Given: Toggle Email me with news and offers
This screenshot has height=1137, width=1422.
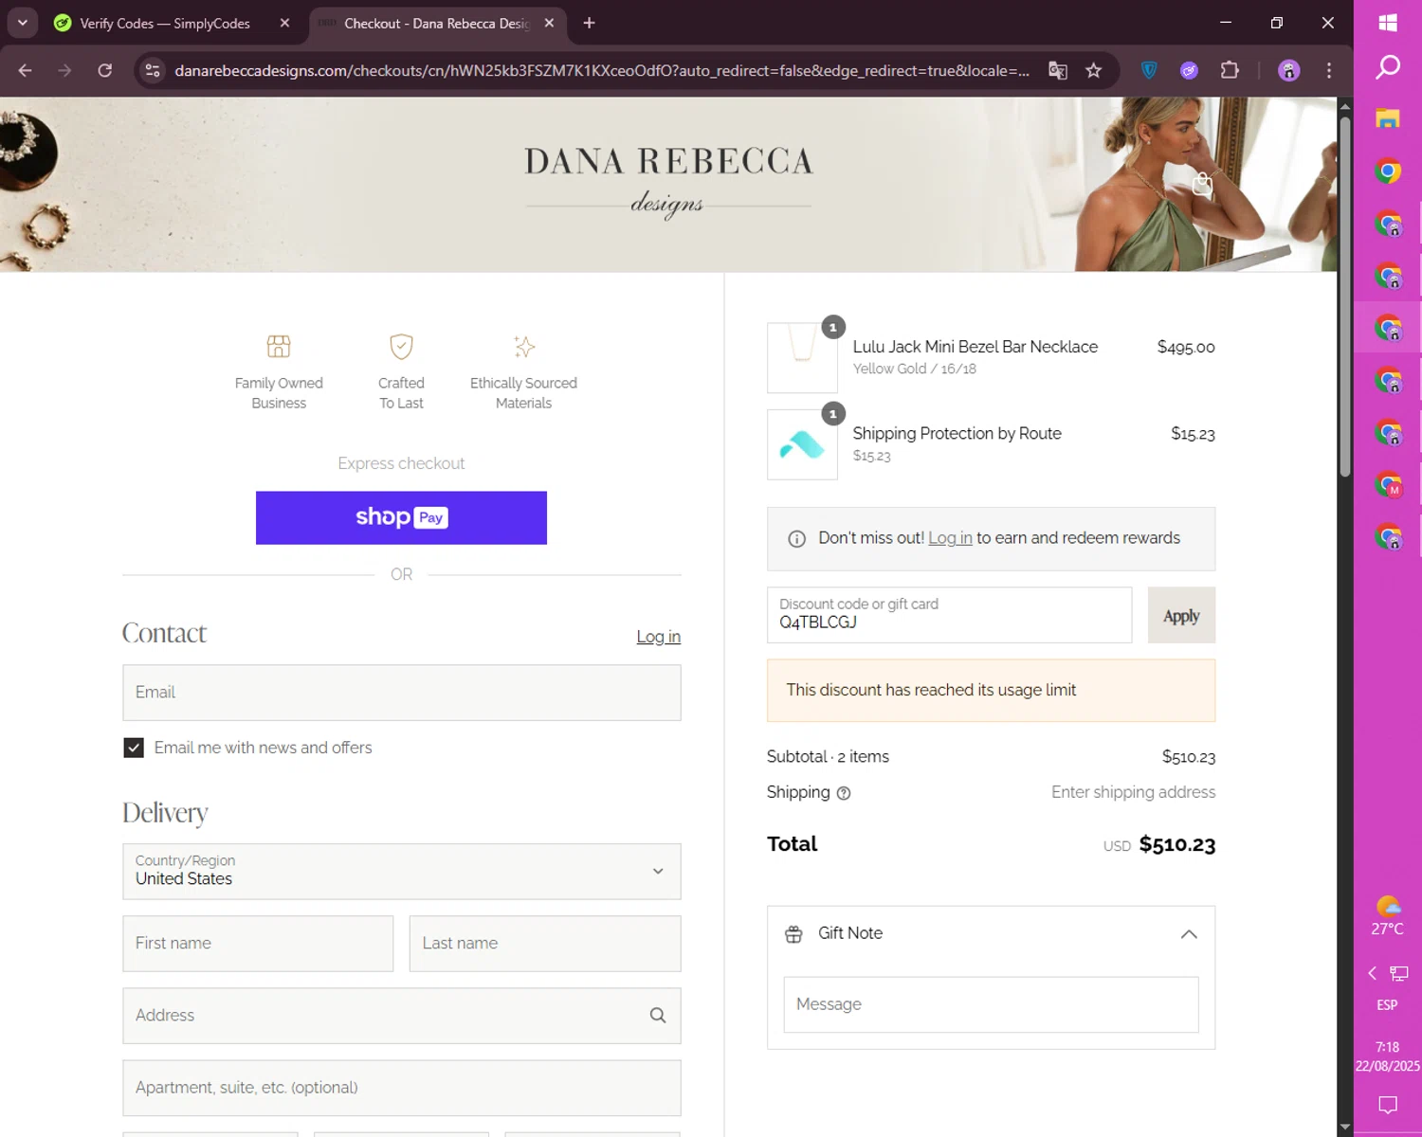Looking at the screenshot, I should tap(134, 748).
